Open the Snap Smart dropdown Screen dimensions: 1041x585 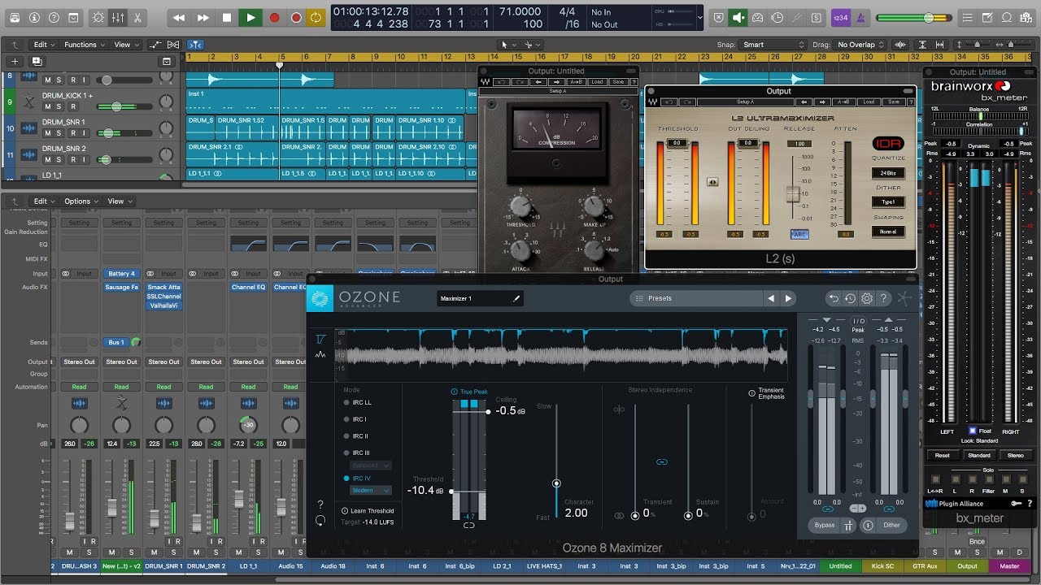(x=773, y=45)
